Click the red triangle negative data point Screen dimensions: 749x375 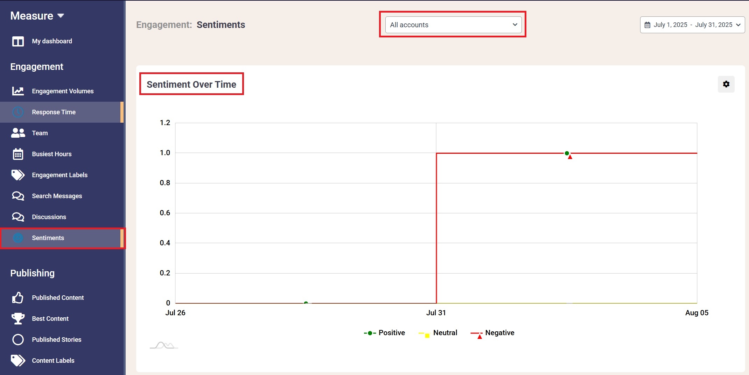coord(570,157)
